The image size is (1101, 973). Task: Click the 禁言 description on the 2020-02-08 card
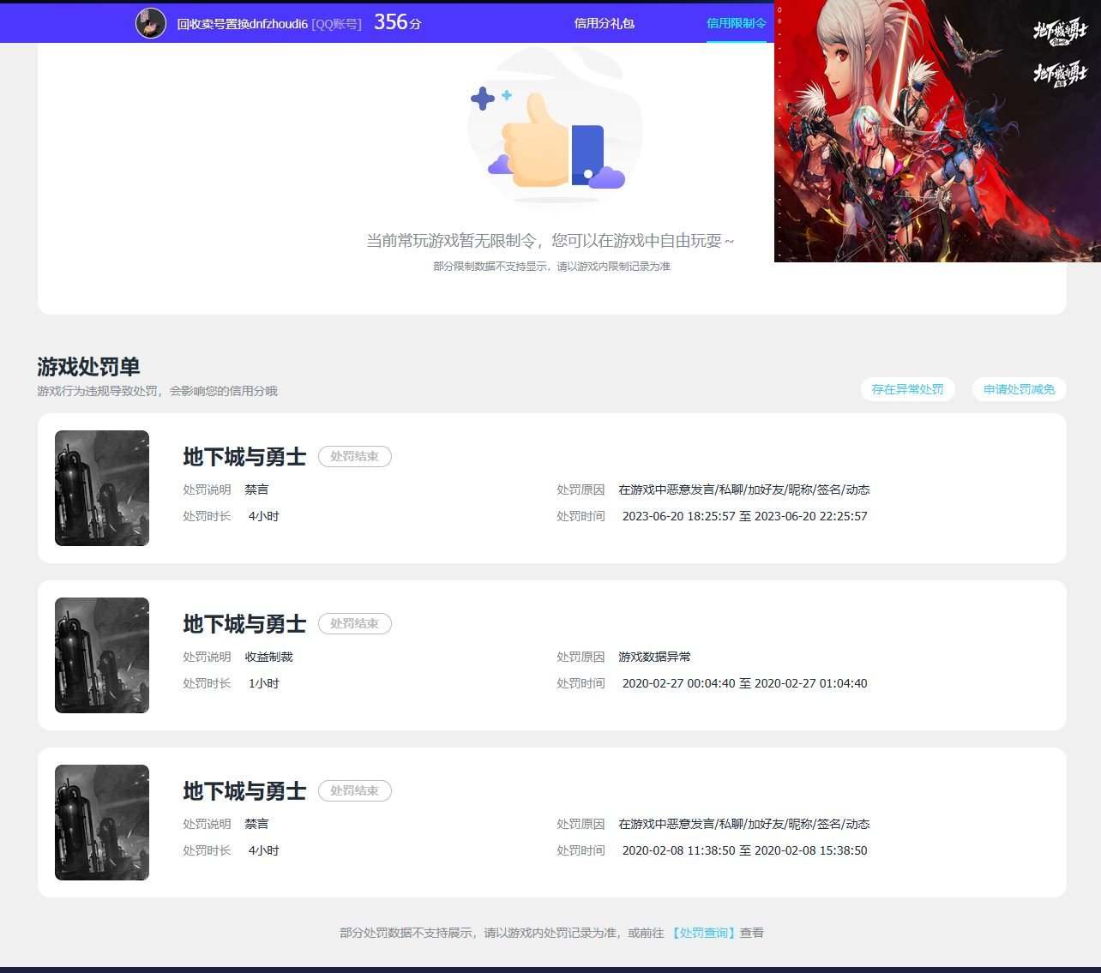(x=256, y=824)
